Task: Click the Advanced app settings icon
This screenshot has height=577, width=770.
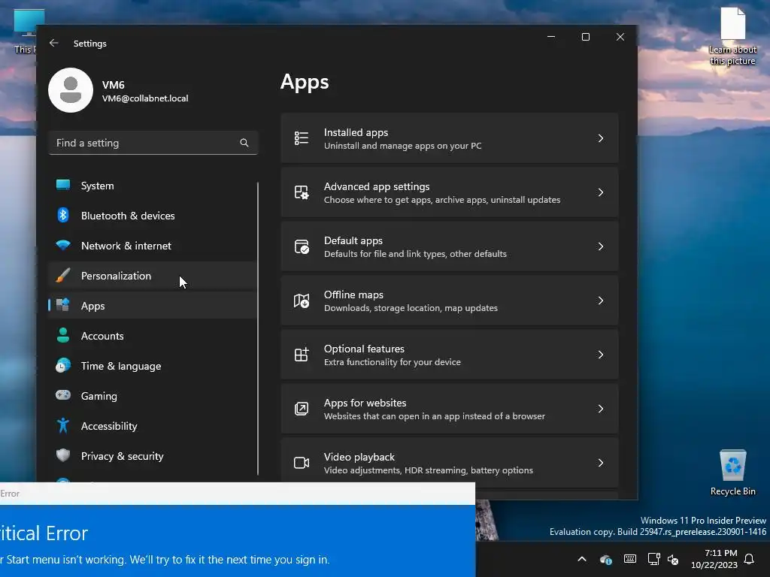Action: click(x=302, y=192)
